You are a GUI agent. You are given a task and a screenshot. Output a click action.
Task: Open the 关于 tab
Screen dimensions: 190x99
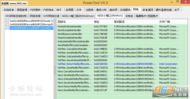[178, 10]
